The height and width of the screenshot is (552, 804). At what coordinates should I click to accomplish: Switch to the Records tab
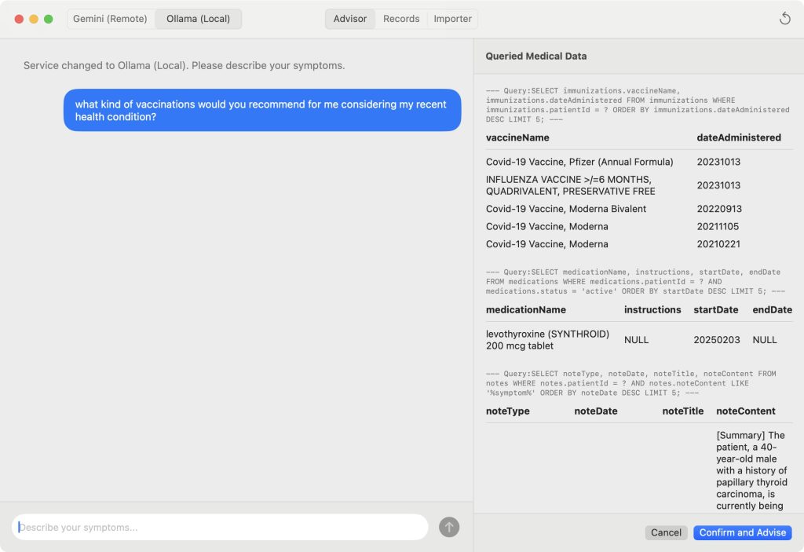[401, 19]
